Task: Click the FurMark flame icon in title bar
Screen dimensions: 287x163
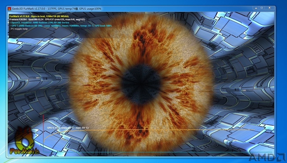Action: [9, 9]
